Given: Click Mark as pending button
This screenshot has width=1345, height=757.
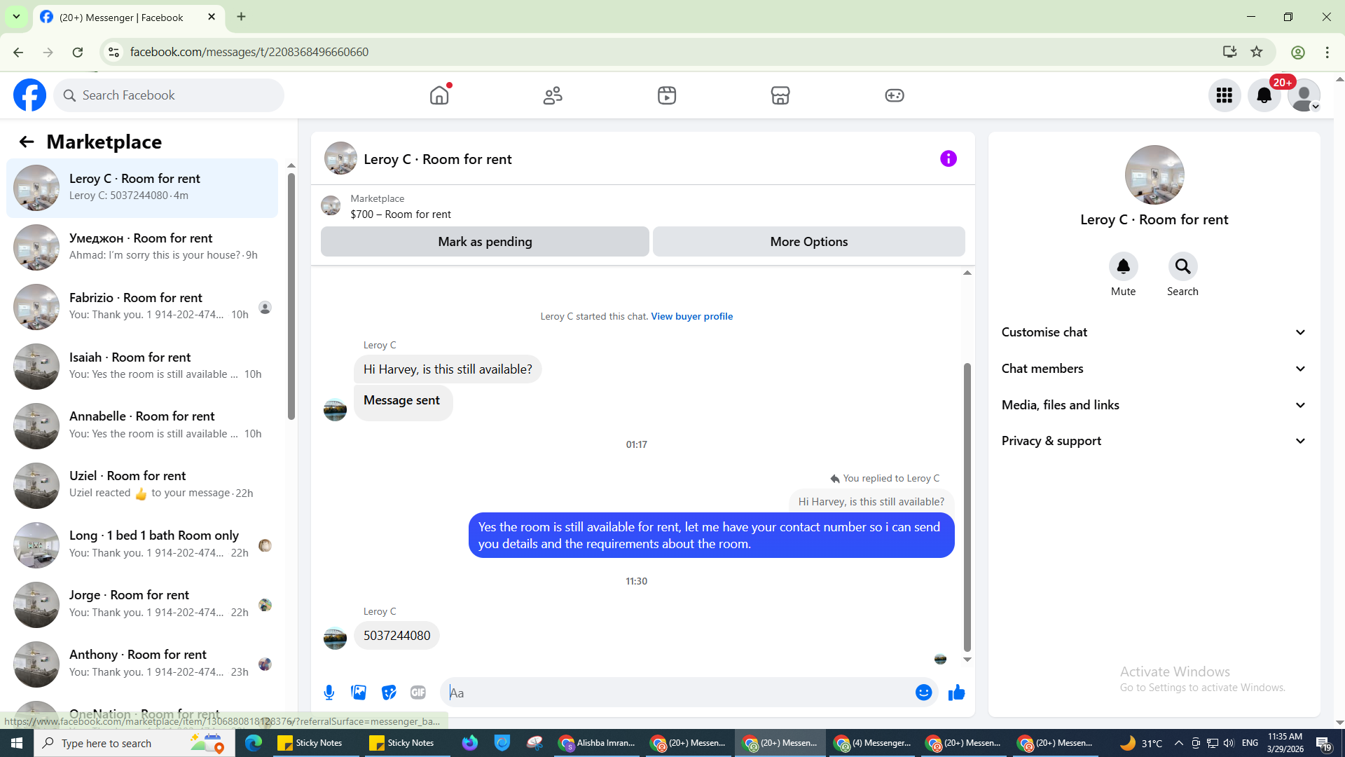Looking at the screenshot, I should 485,242.
